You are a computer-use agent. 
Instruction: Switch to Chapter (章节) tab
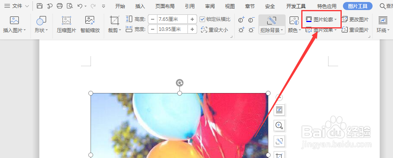(x=250, y=6)
